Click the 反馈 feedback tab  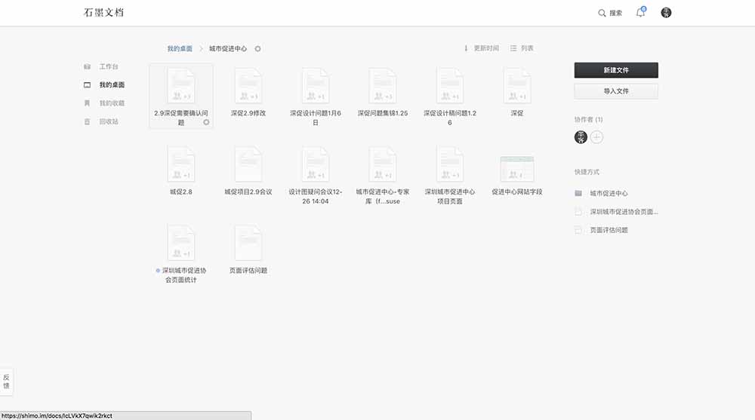6,382
